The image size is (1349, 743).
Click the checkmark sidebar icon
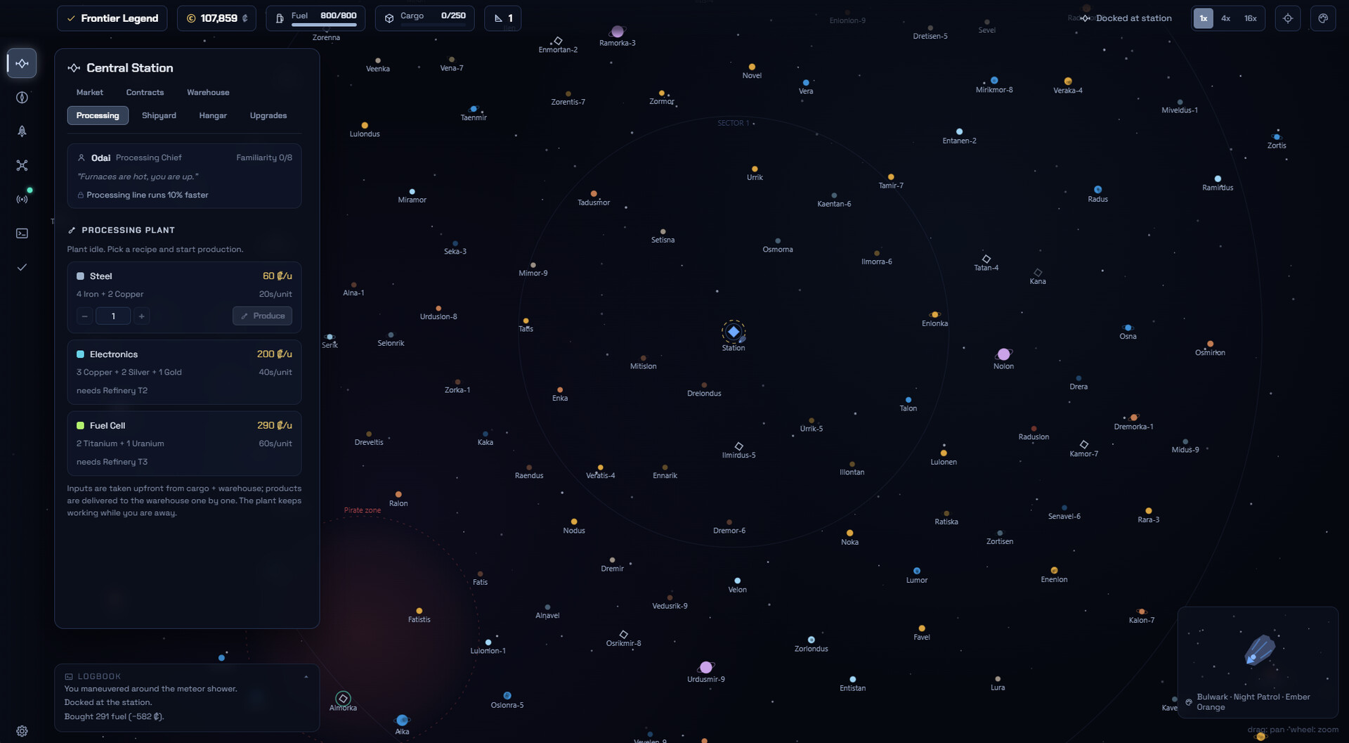[22, 267]
